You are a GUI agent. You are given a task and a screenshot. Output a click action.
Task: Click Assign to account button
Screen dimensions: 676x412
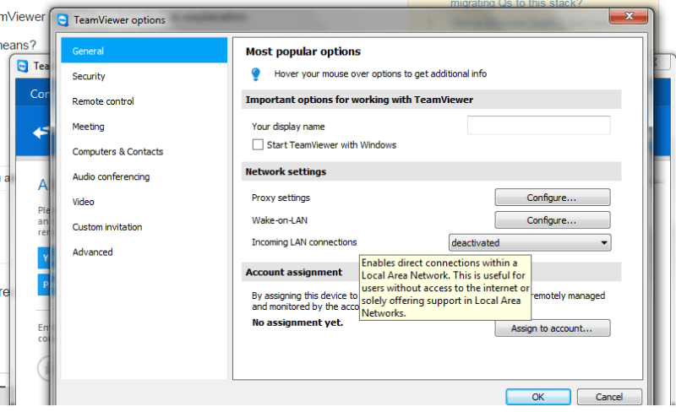tap(553, 328)
